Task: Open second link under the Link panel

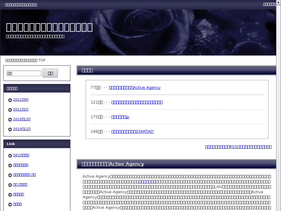Action: (x=20, y=165)
